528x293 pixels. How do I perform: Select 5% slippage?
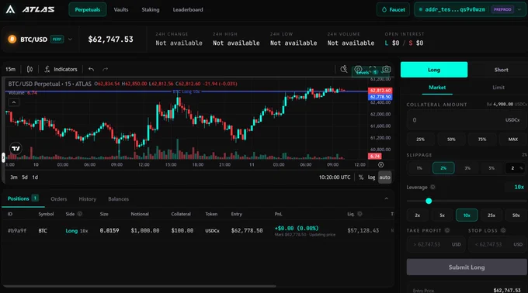pos(492,167)
